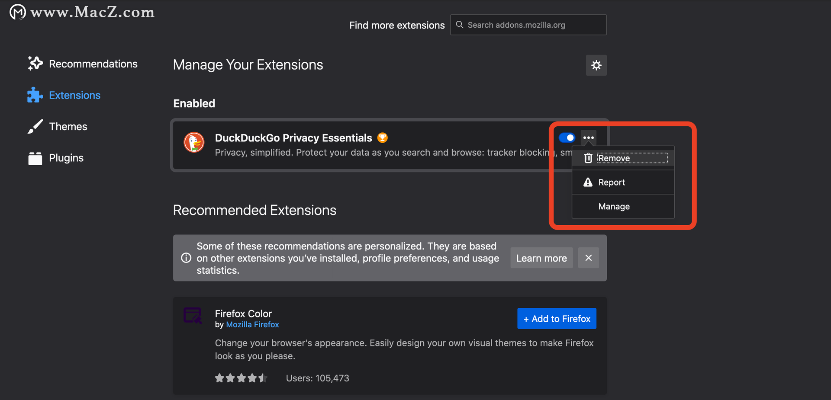Click the DuckDuckGo privacy description text

(393, 153)
